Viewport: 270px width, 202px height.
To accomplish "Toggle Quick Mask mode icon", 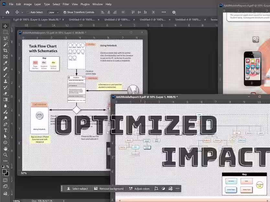I will pyautogui.click(x=5, y=180).
